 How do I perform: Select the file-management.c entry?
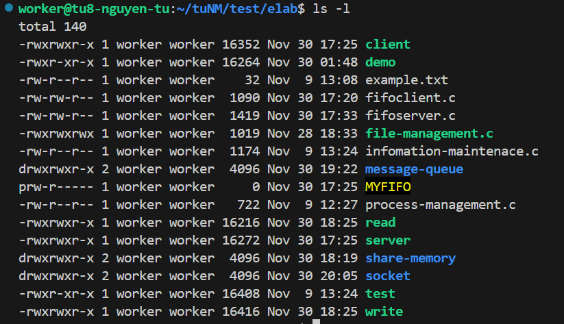429,134
